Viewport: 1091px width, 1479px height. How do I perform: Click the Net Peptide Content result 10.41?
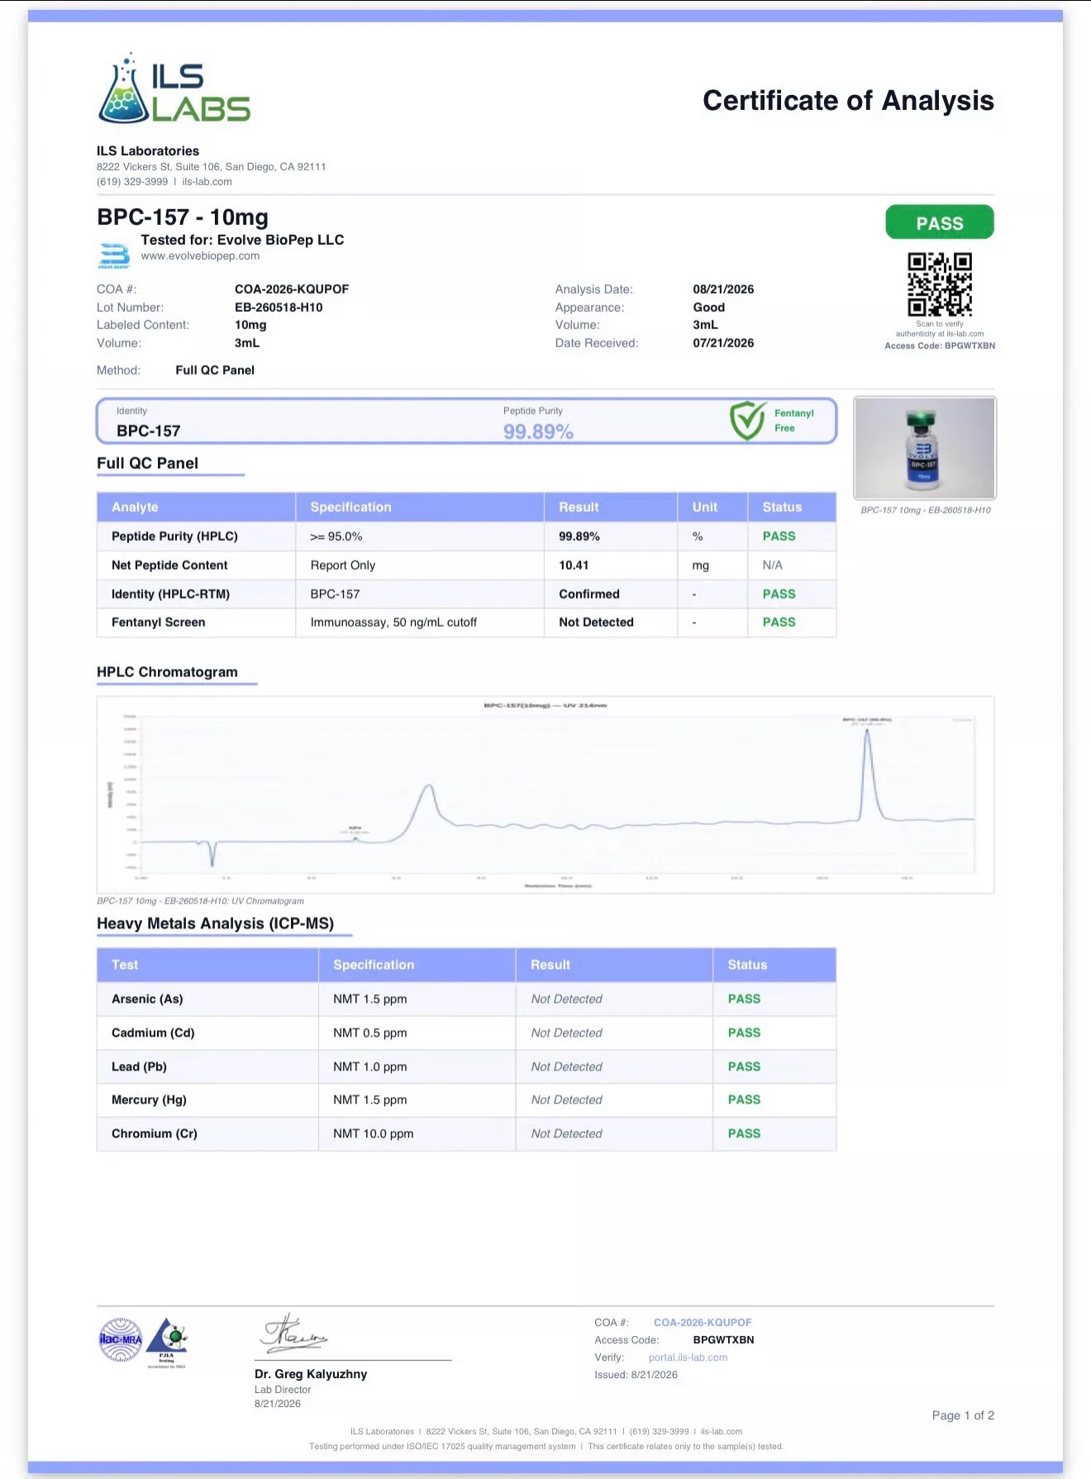574,565
